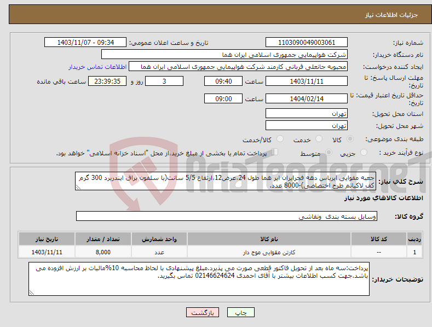This screenshot has width=432, height=327.
Task: Click the goods group field وسایل بسته بندی
Action: tap(227, 217)
